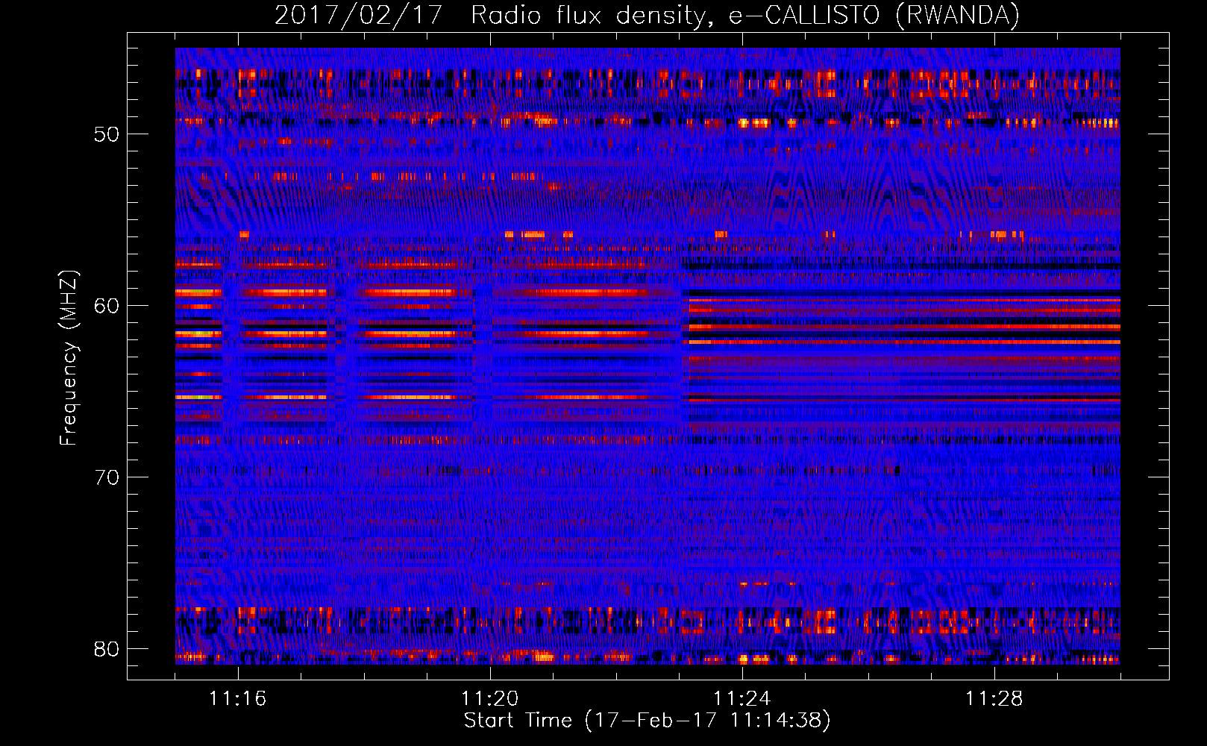
Task: Click the 11:16 time tick label
Action: tap(237, 698)
